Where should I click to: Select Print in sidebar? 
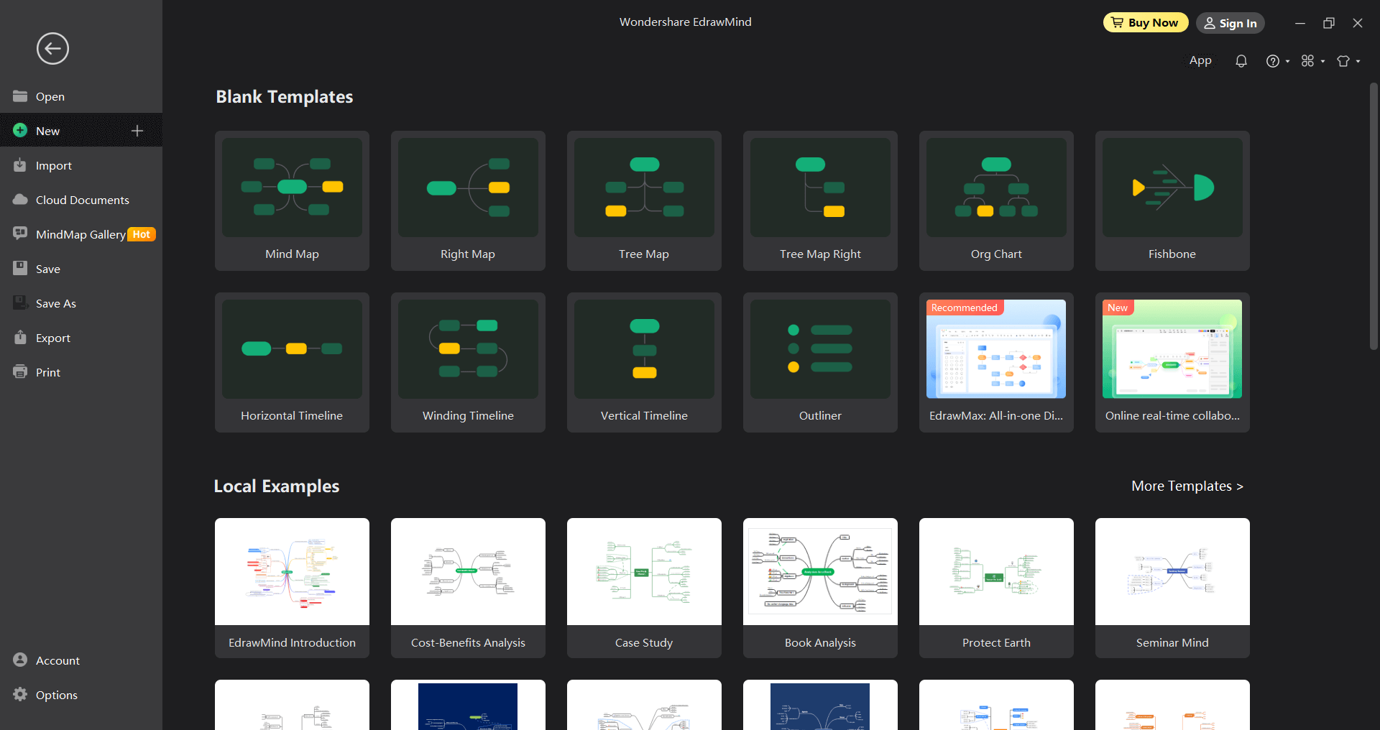[81, 372]
